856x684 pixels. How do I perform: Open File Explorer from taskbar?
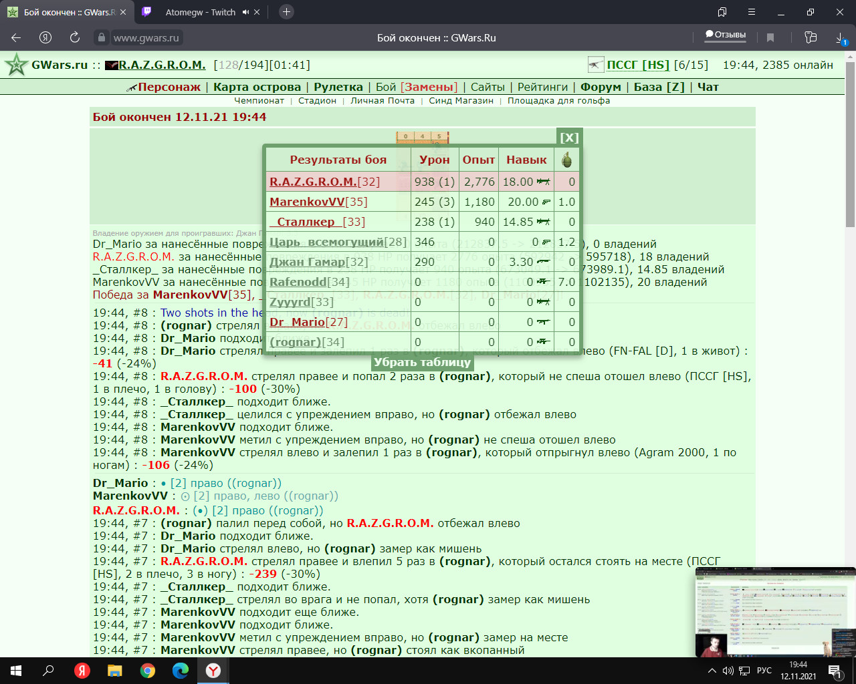[x=115, y=671]
